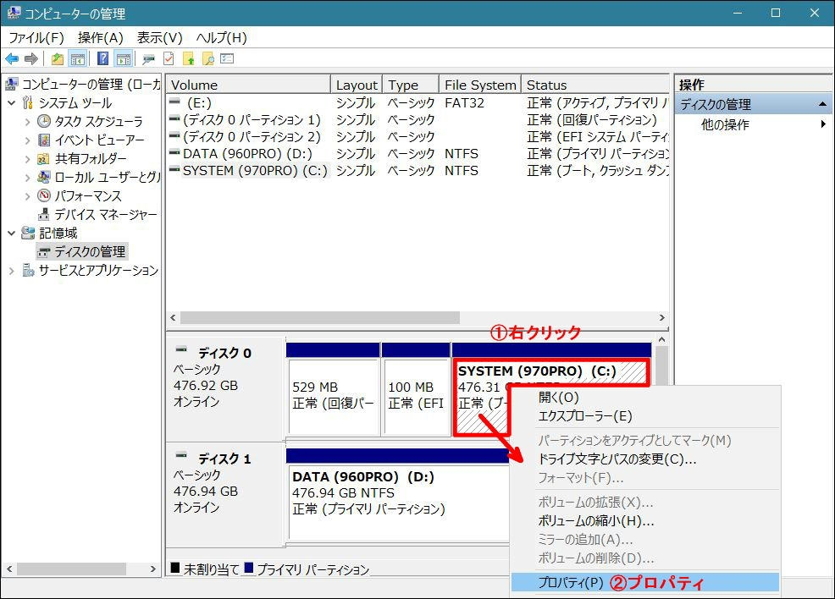This screenshot has width=835, height=599.
Task: Sort by the Type column header
Action: click(x=410, y=85)
